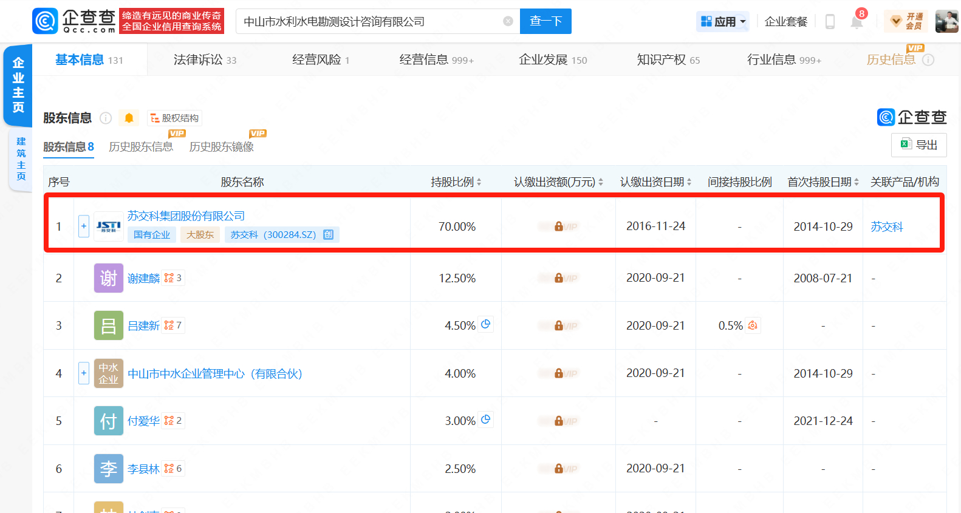The height and width of the screenshot is (513, 961).
Task: Click locked VIP amount in 付爱华 row
Action: [x=559, y=421]
